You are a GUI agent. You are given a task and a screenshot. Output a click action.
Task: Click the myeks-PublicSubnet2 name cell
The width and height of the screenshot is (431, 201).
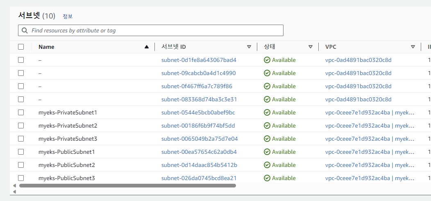click(66, 165)
